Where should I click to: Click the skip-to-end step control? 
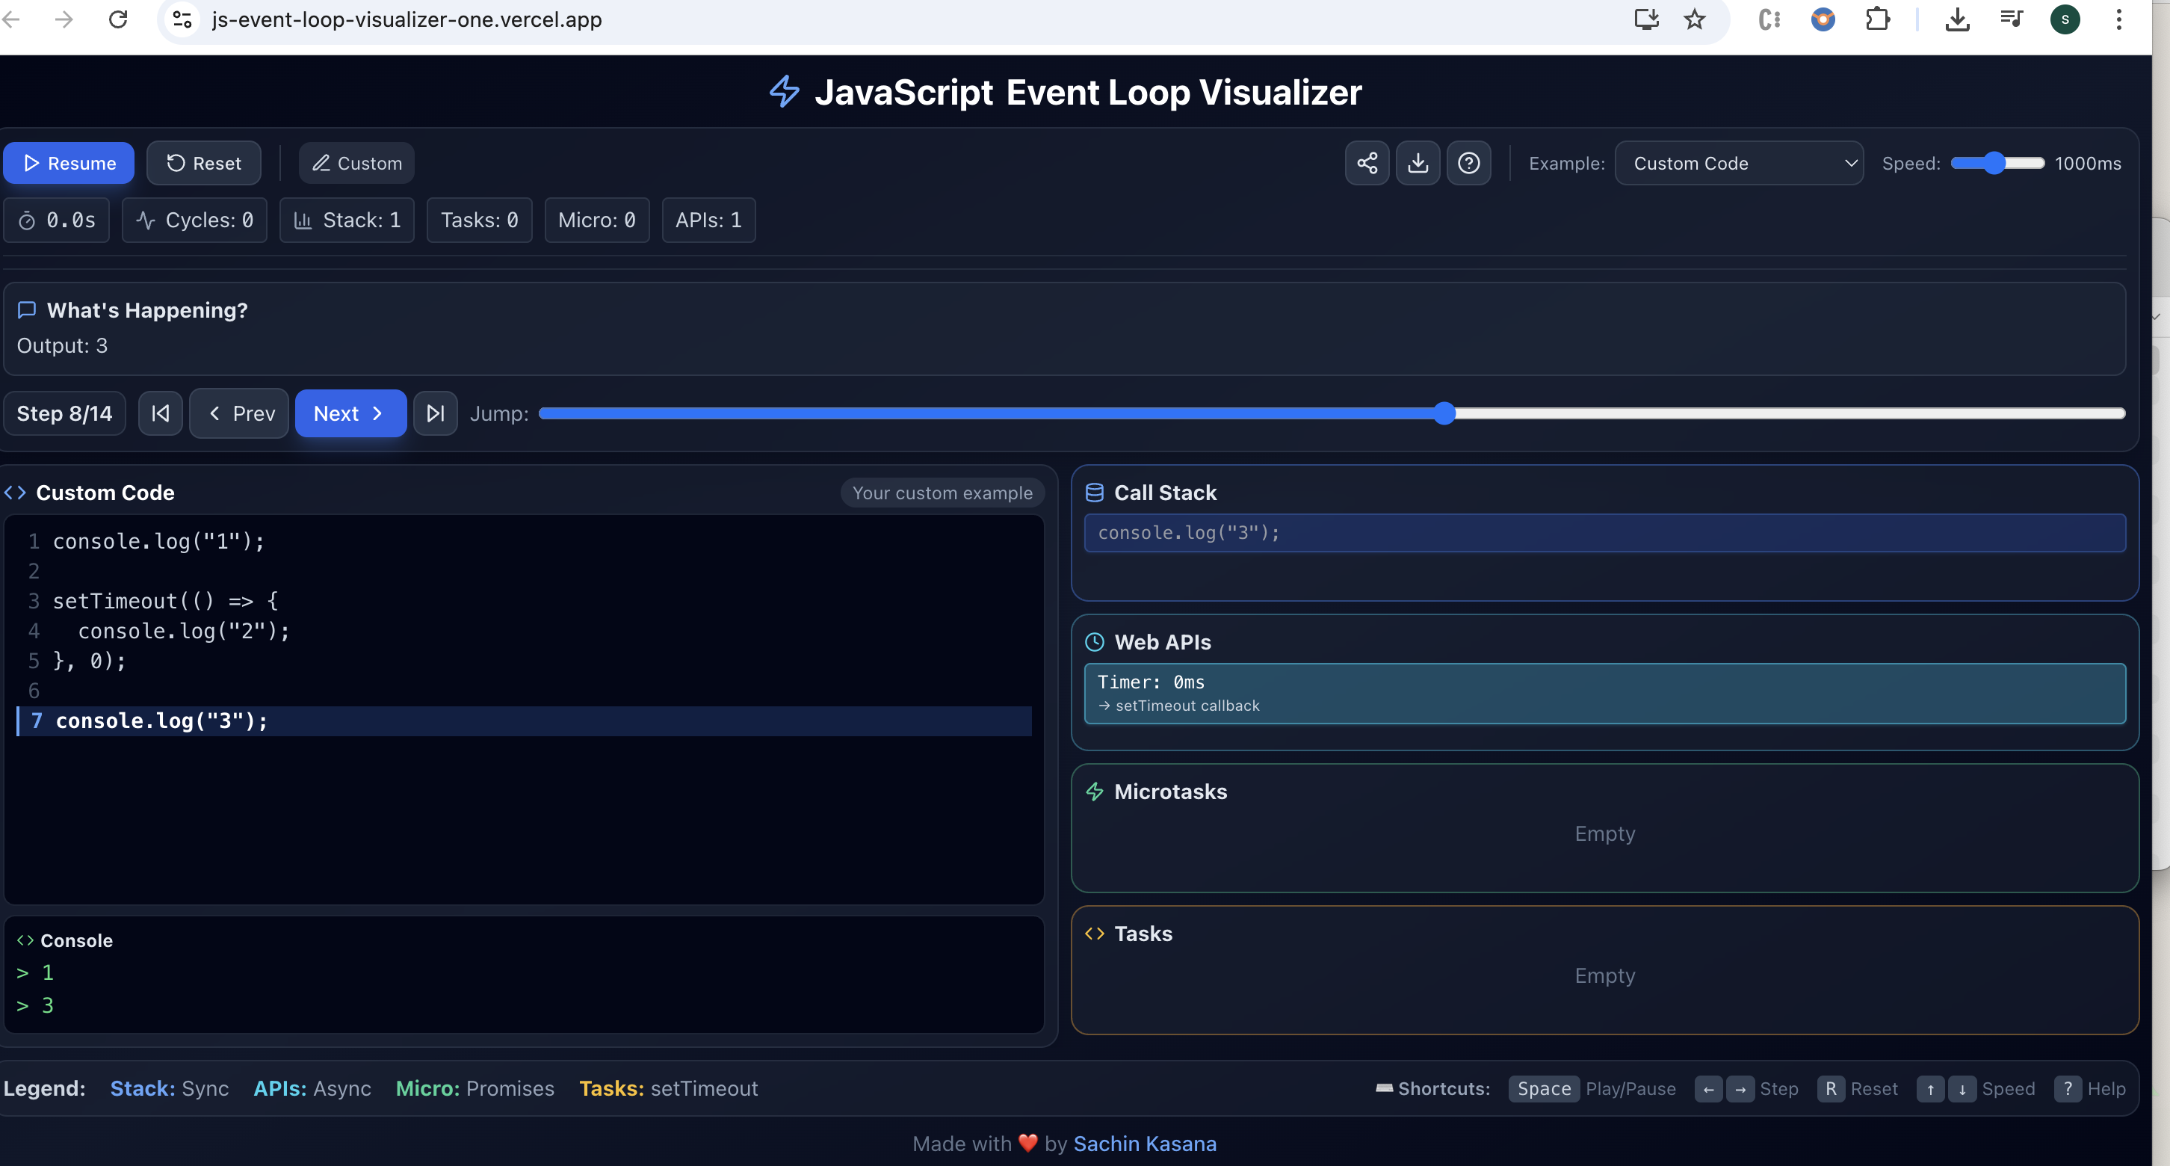pos(435,413)
